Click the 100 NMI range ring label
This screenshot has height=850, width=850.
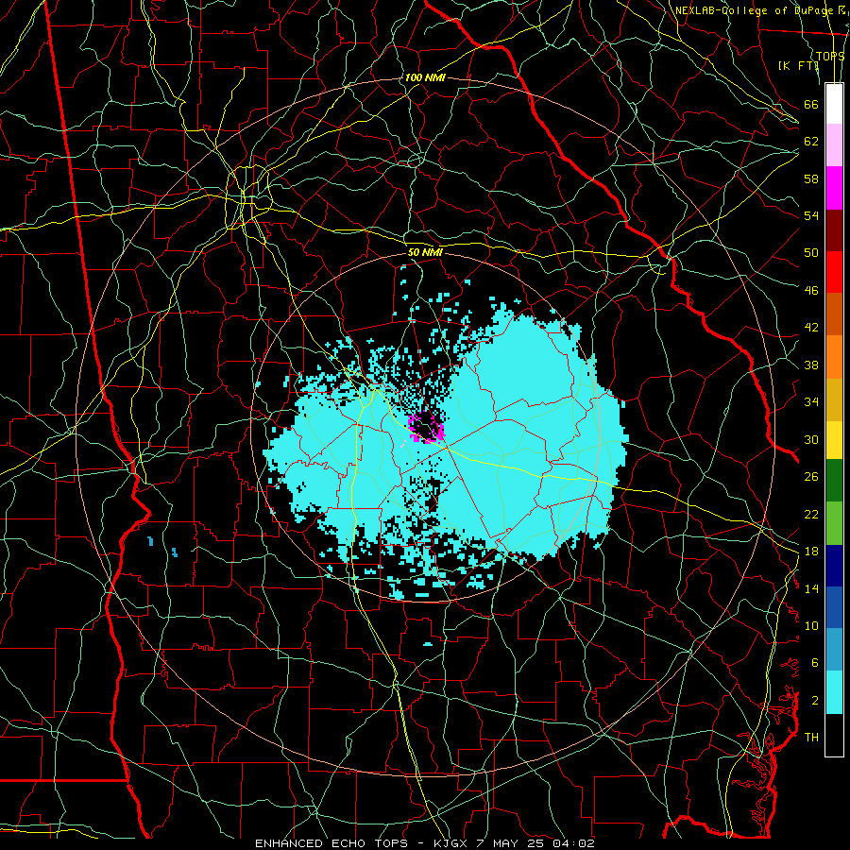pyautogui.click(x=425, y=78)
